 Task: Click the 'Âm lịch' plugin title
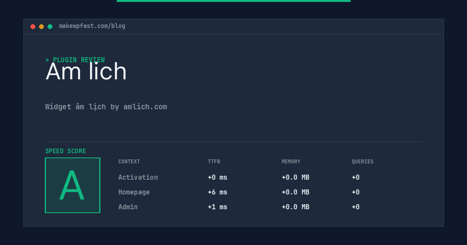coord(86,71)
